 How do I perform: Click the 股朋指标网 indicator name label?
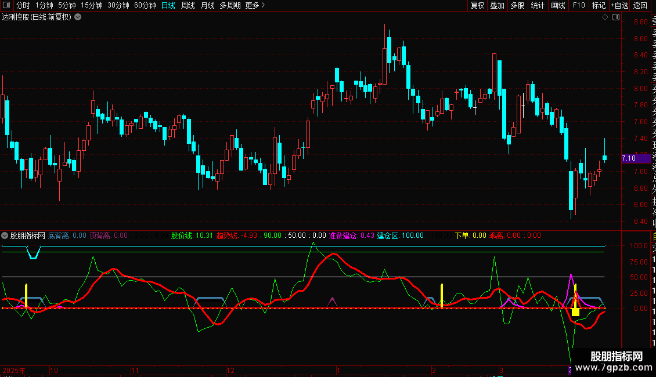[28, 235]
